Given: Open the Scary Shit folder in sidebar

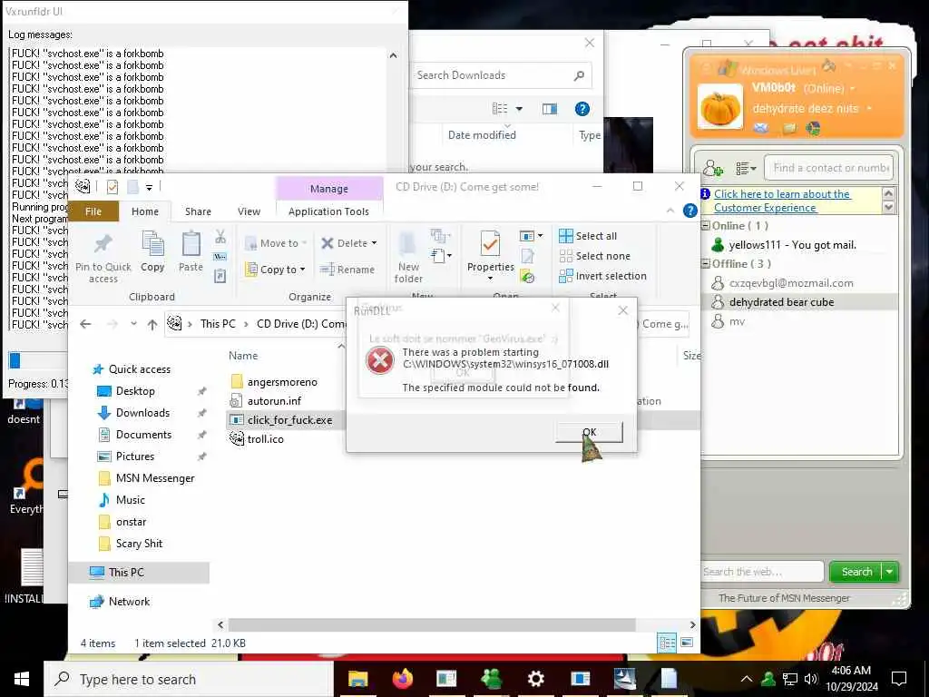Looking at the screenshot, I should [139, 544].
